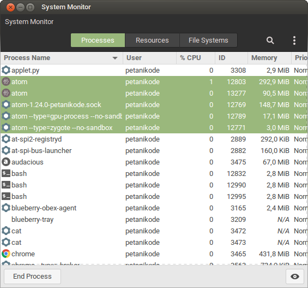Click the 292,9 MiB memory value
The height and width of the screenshot is (288, 308).
274,81
